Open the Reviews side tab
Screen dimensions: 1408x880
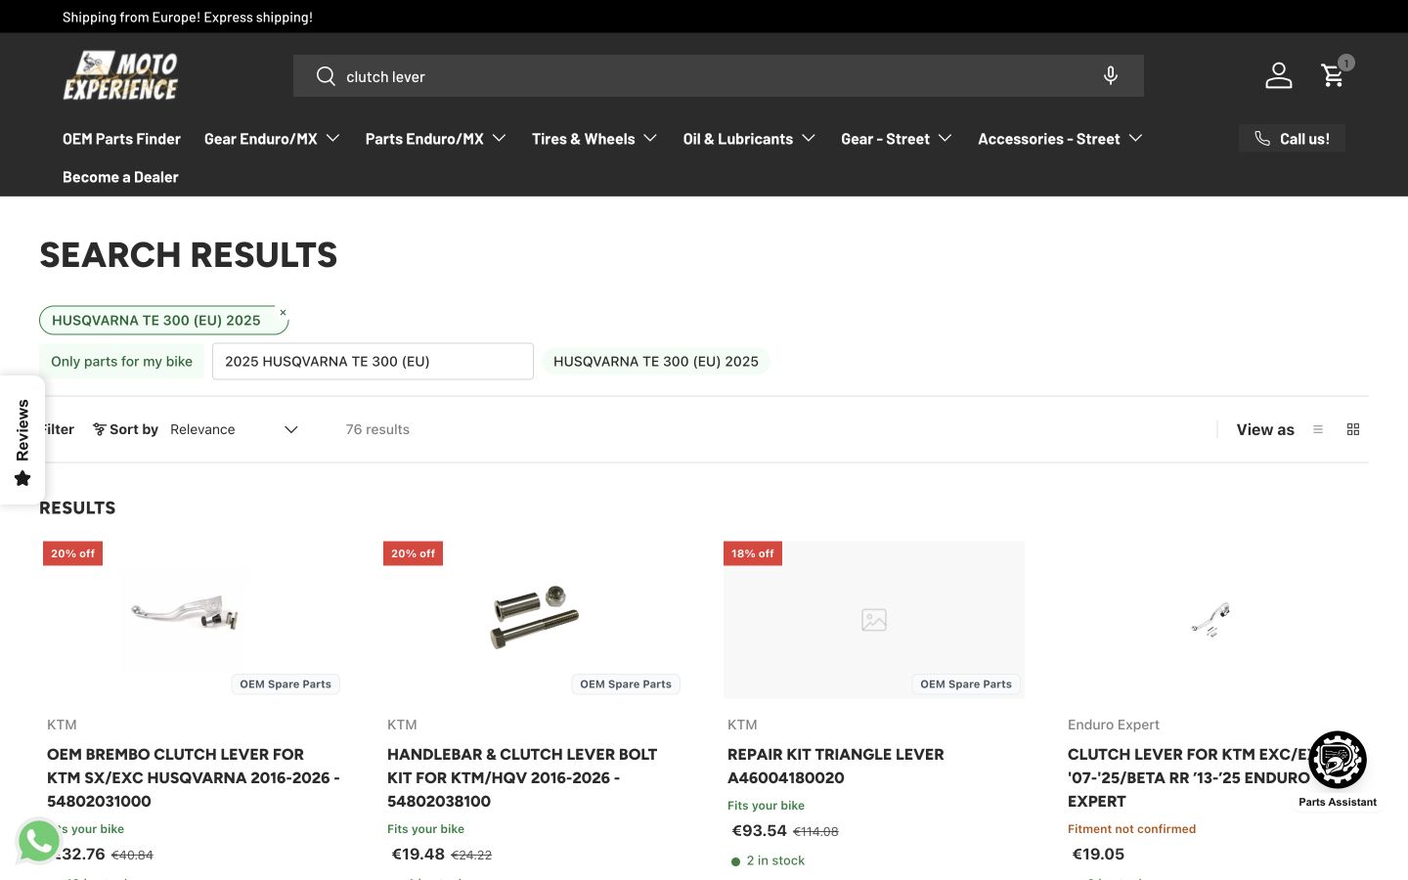(22, 440)
